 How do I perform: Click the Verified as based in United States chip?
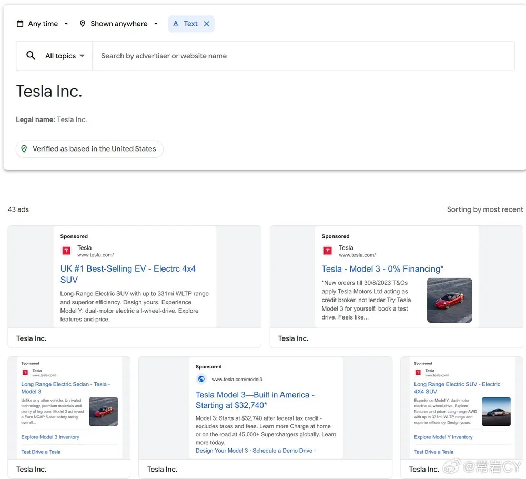point(89,149)
